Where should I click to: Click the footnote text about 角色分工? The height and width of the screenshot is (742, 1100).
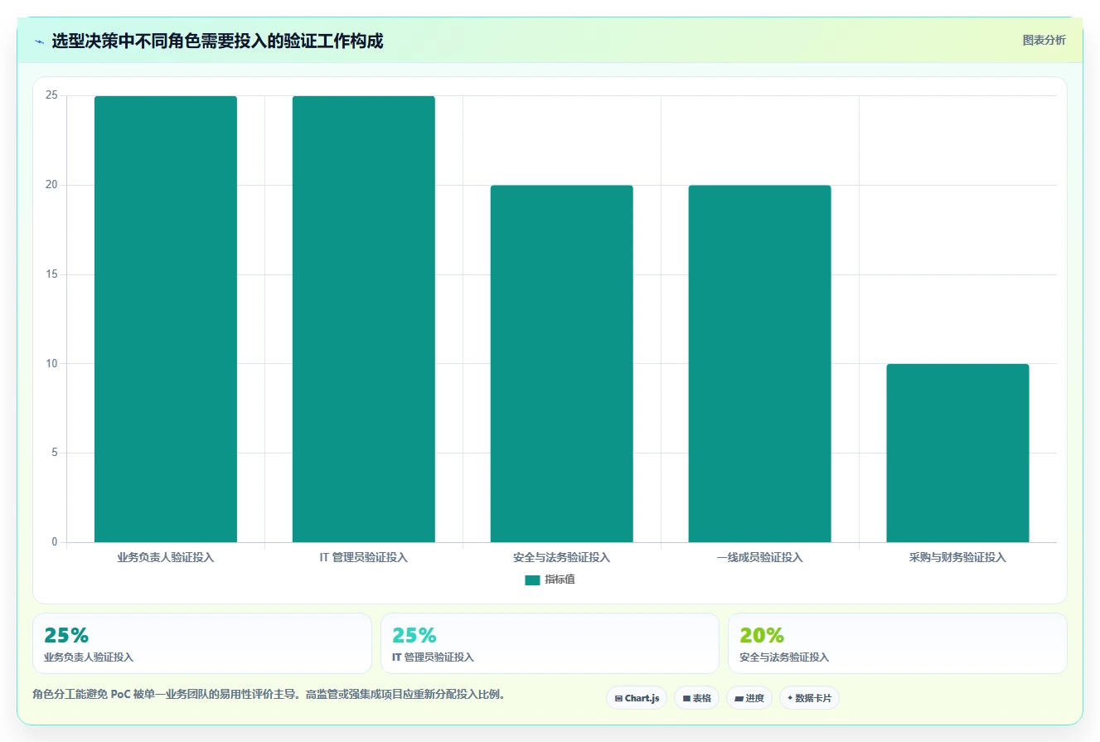tap(269, 694)
